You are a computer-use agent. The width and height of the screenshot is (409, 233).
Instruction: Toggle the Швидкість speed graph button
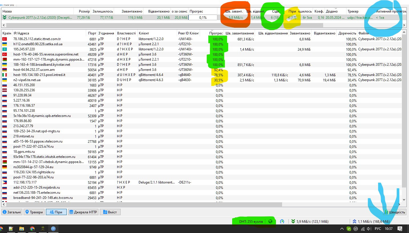[x=395, y=212]
